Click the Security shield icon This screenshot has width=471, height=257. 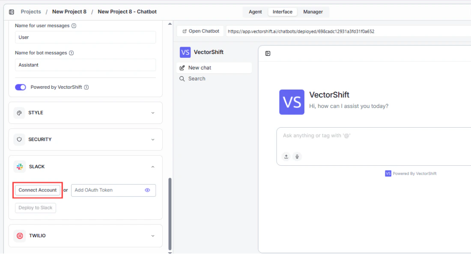pos(19,140)
